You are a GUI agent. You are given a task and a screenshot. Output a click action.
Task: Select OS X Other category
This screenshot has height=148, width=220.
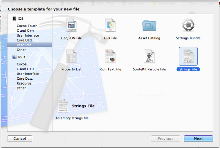pos(21,88)
